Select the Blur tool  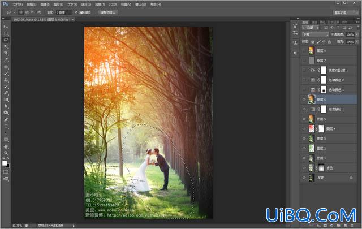[x=6, y=106]
